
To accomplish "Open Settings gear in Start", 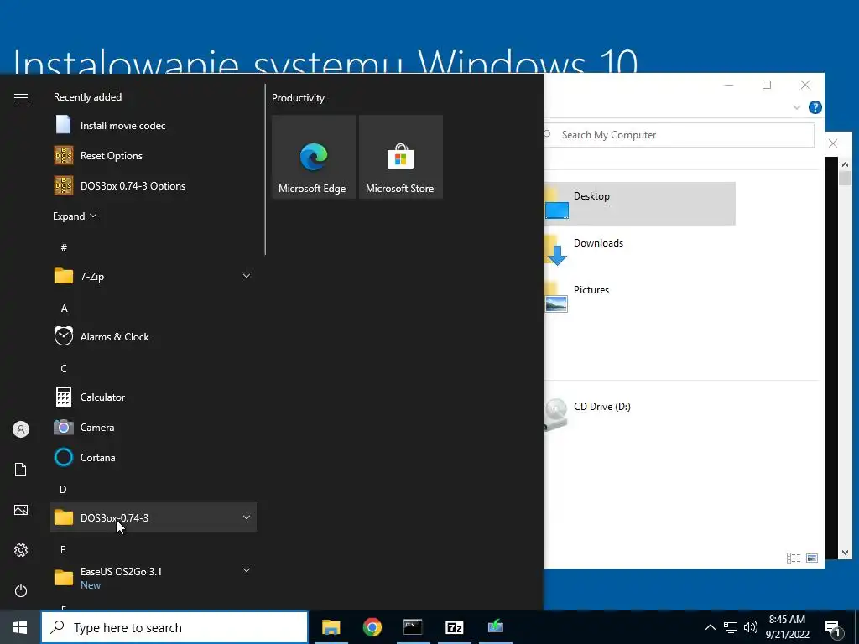I will tap(21, 550).
